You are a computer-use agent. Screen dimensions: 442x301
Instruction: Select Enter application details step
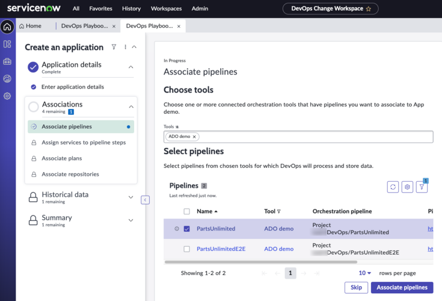click(x=73, y=87)
